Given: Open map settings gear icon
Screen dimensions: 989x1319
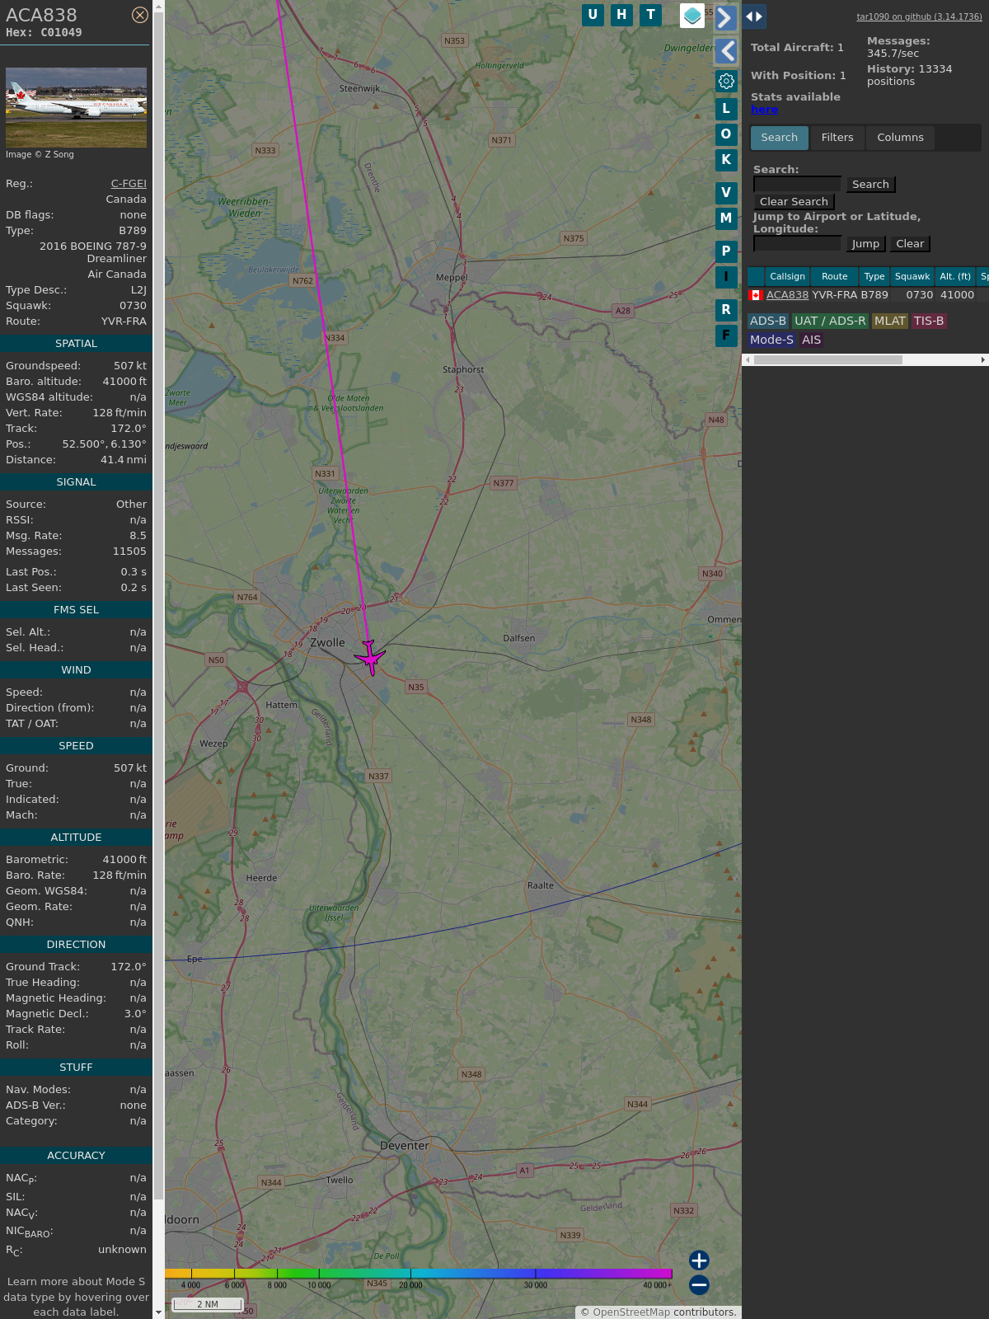Looking at the screenshot, I should pyautogui.click(x=726, y=81).
